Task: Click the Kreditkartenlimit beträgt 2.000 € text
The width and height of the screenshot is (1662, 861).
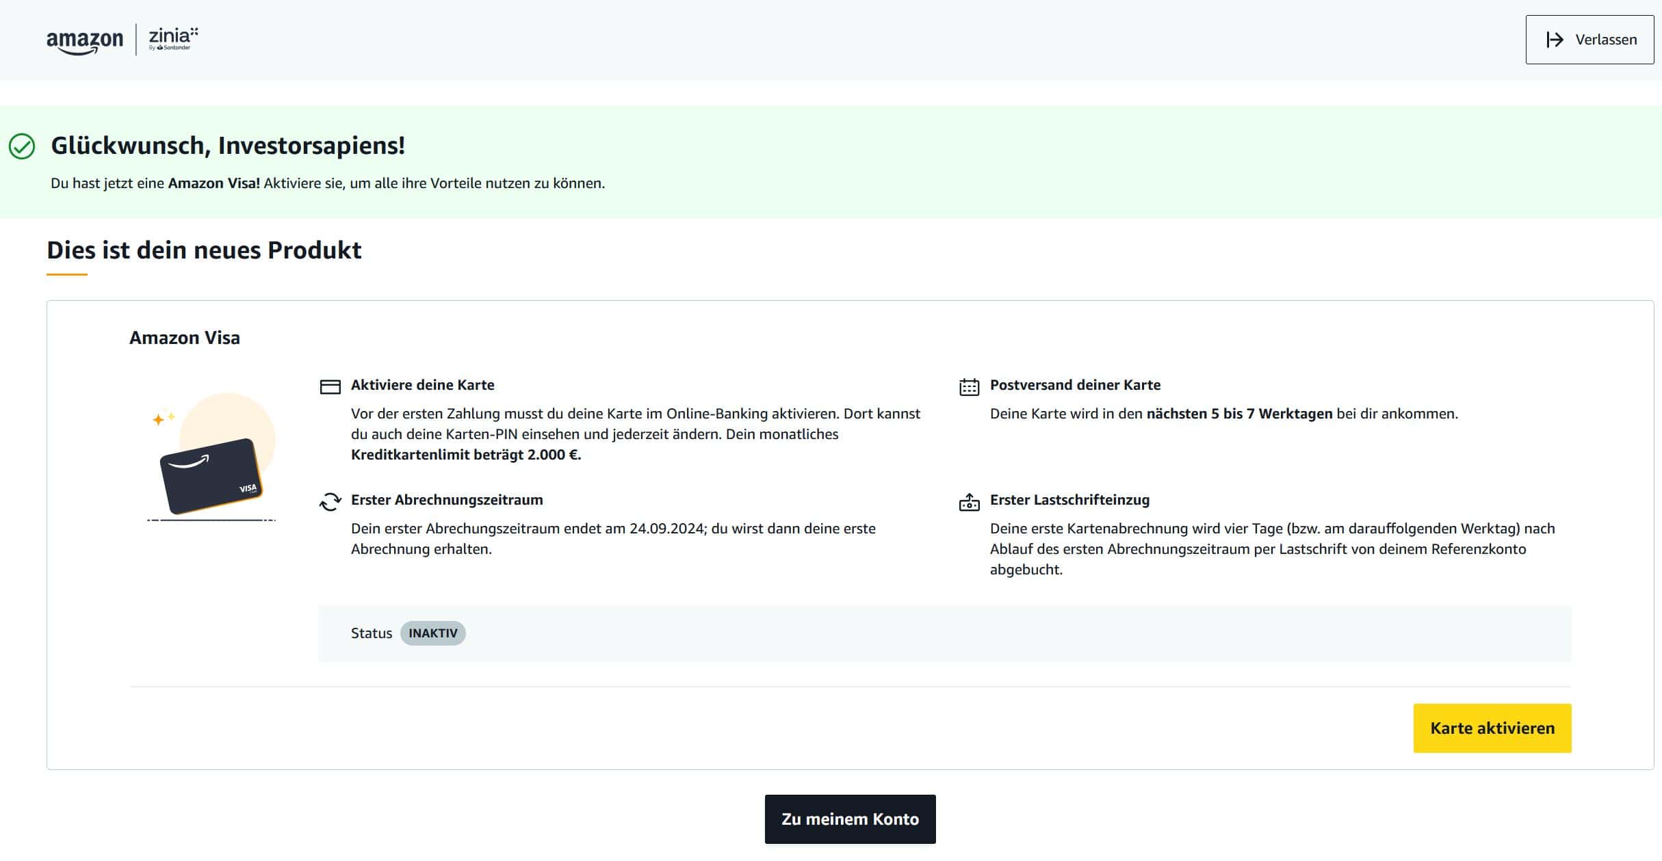Action: point(466,455)
